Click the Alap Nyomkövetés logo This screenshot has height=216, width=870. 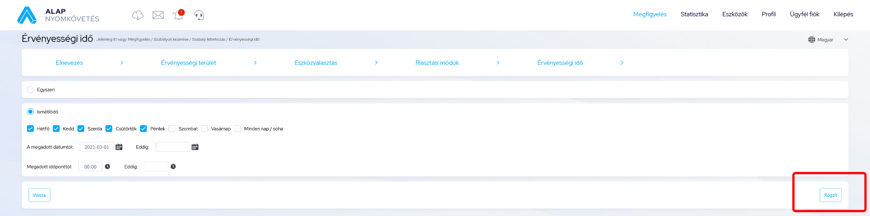(x=58, y=15)
